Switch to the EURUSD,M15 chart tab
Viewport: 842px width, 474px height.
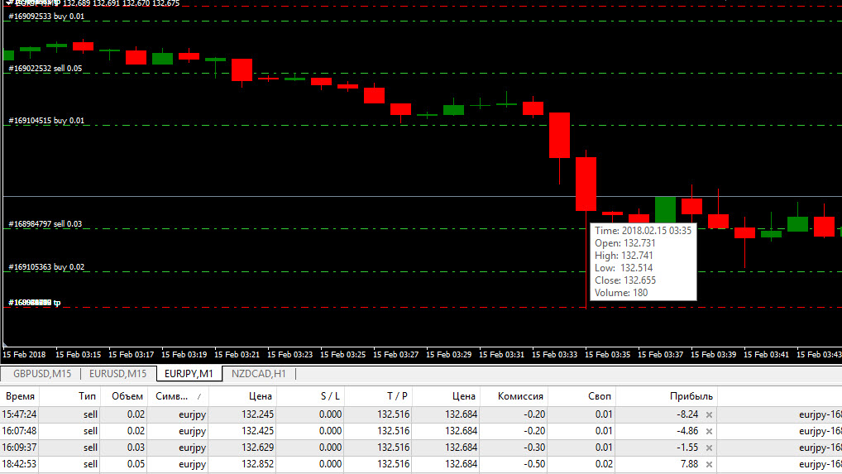click(117, 374)
